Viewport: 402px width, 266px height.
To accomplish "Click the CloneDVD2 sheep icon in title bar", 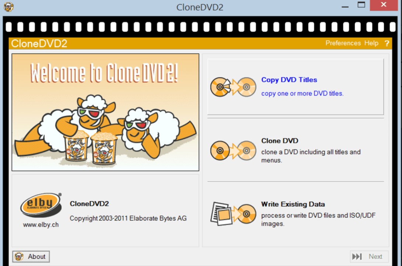I will coord(8,7).
